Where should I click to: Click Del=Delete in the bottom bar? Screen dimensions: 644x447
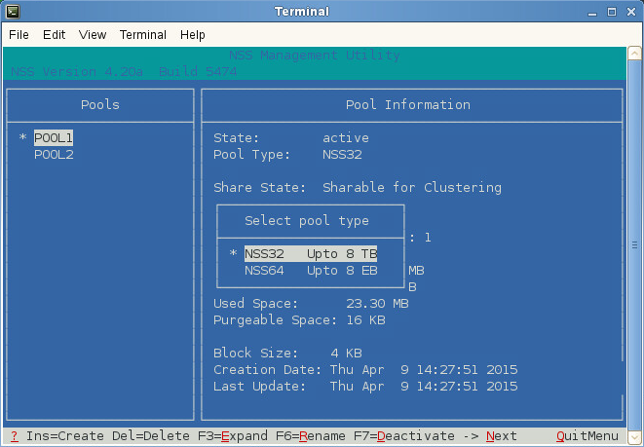coord(151,436)
